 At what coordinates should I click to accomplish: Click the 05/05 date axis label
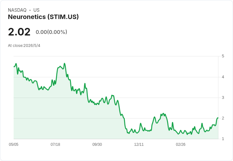[14, 144]
